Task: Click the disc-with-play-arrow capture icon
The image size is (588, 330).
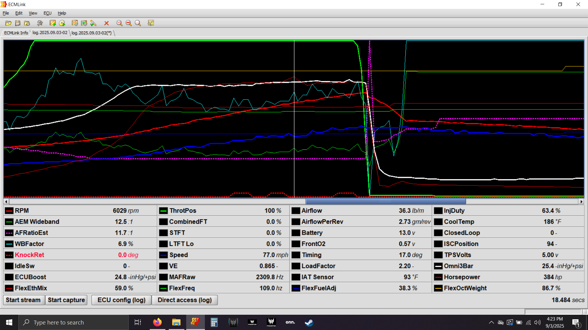Action: pos(62,23)
